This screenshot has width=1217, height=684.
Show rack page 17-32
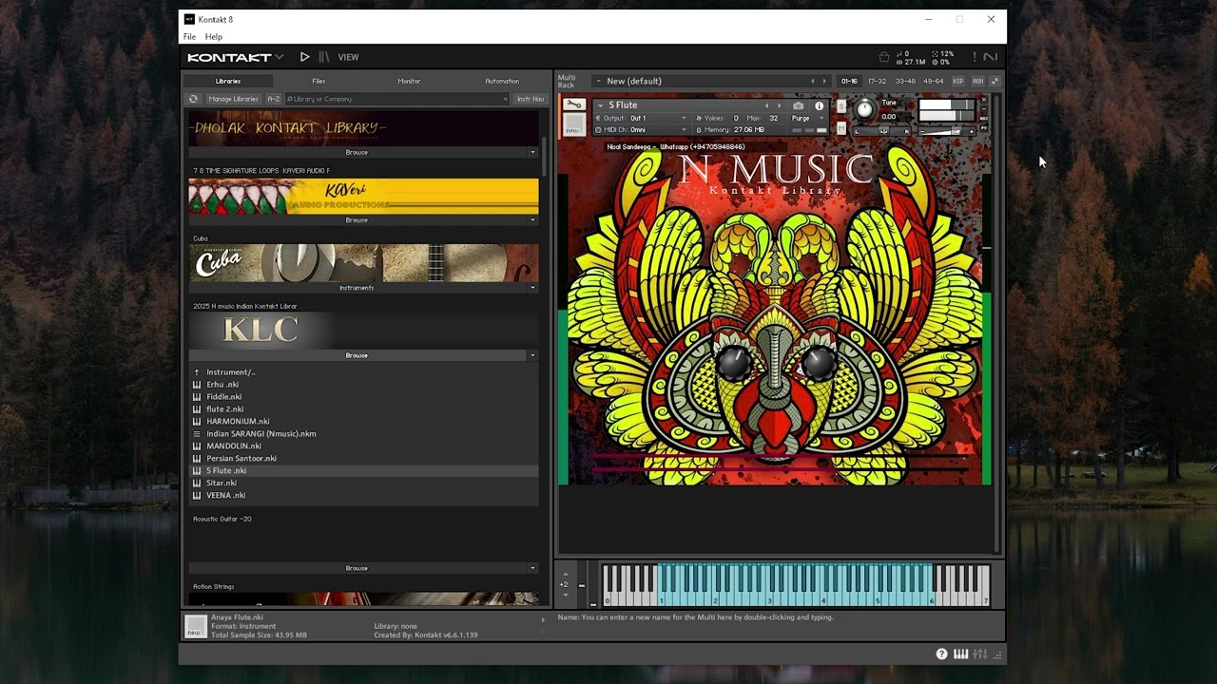pos(877,81)
